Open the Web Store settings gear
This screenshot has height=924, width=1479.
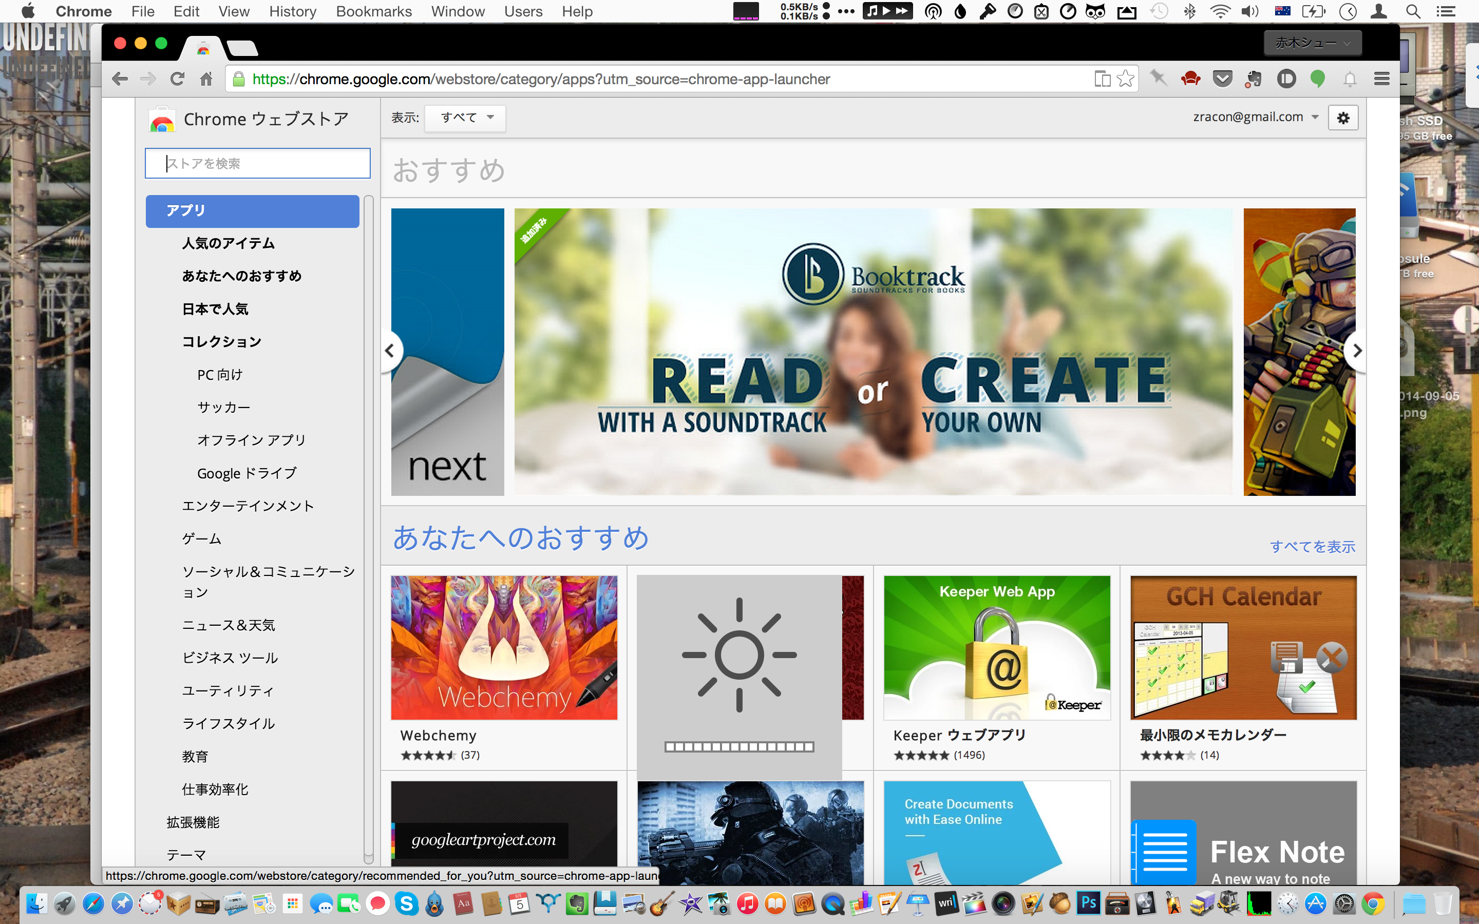1343,118
